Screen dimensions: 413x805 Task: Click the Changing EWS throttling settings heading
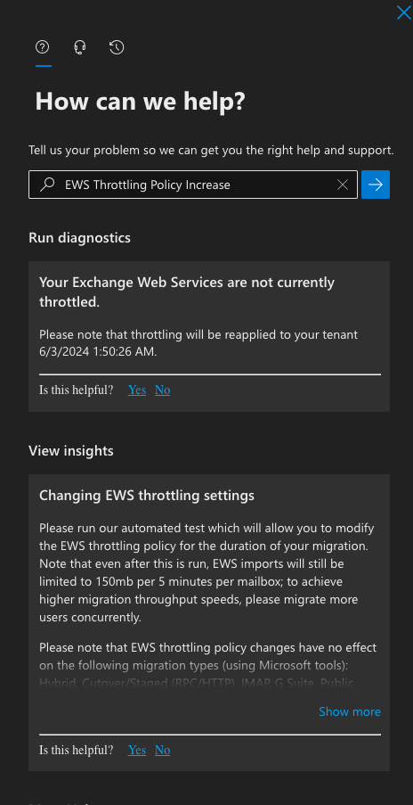pyautogui.click(x=147, y=496)
